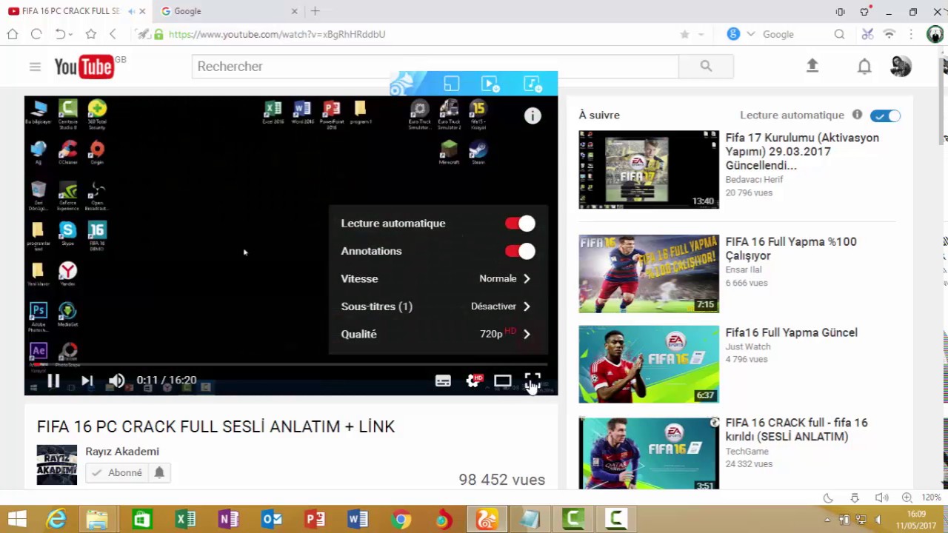The image size is (948, 533).
Task: Click the browser undo closed tab arrow
Action: (x=60, y=34)
